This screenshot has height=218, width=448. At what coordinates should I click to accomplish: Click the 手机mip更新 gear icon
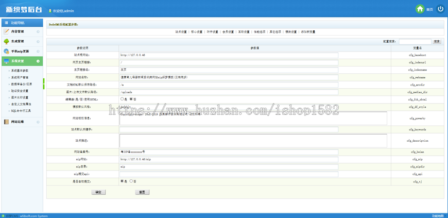coord(6,52)
